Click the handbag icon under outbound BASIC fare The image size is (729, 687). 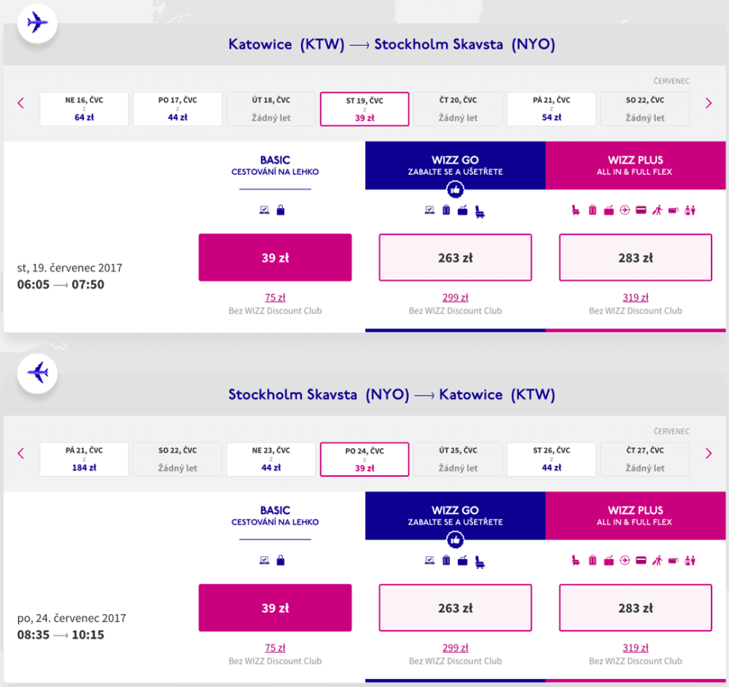pos(281,210)
